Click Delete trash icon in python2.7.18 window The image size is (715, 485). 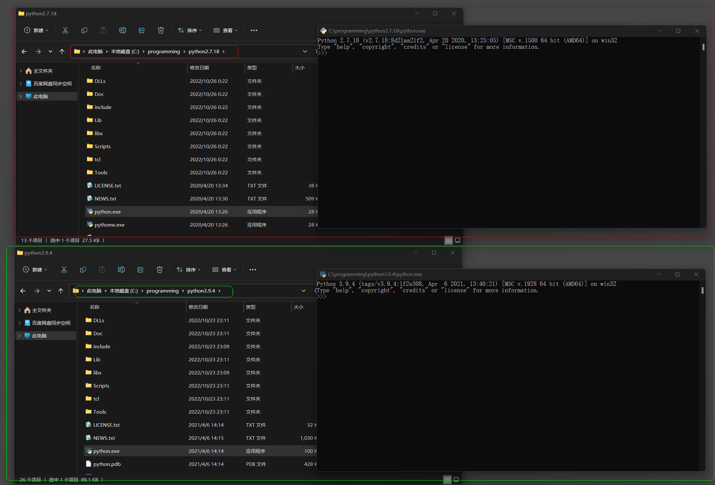pyautogui.click(x=161, y=30)
